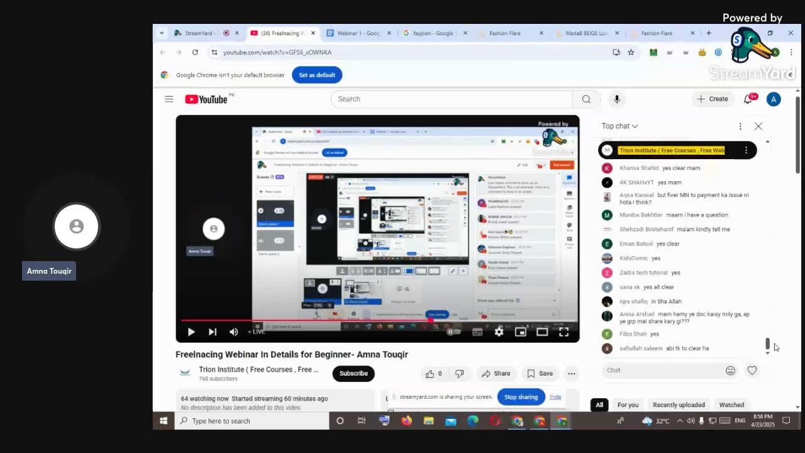Click the chat panel scrollbar
The width and height of the screenshot is (805, 453).
click(x=767, y=344)
